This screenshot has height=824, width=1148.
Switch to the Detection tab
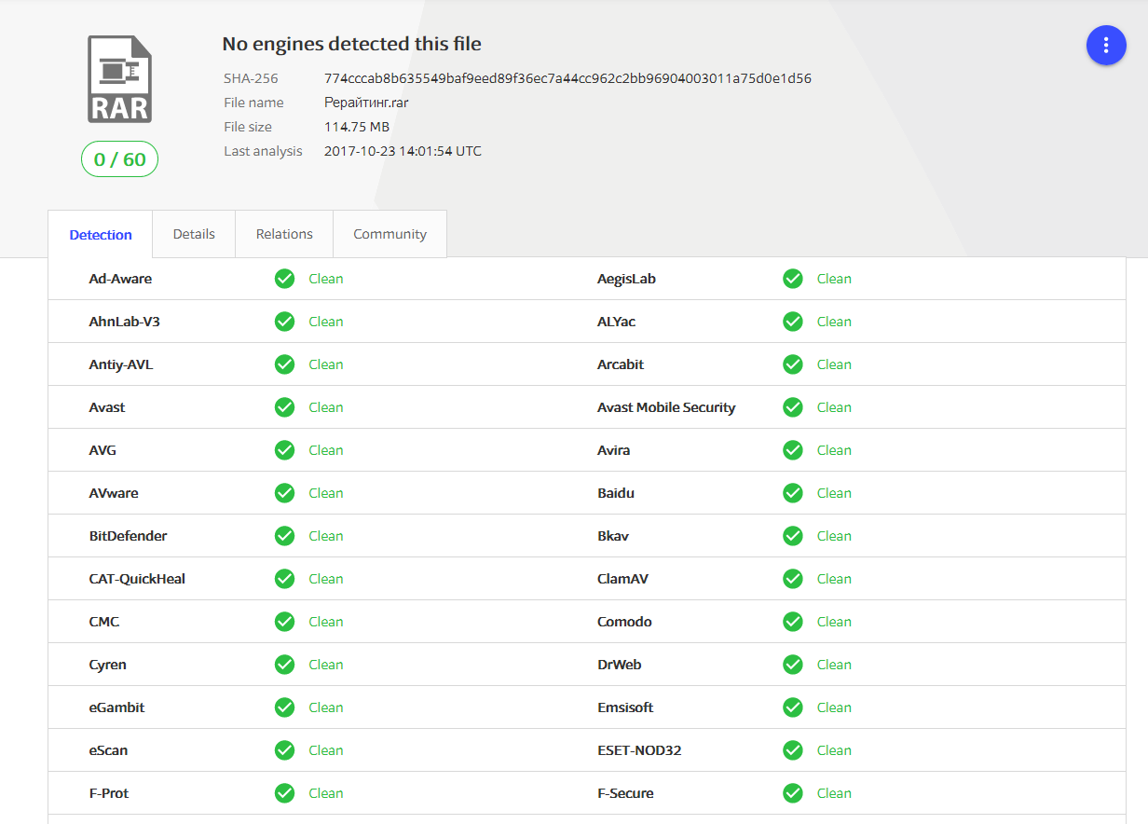pyautogui.click(x=101, y=235)
